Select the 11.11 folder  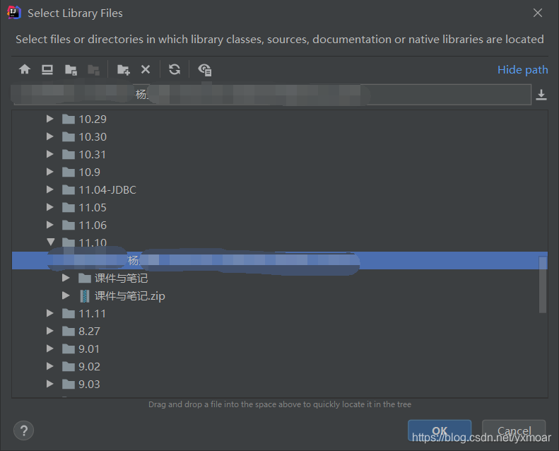click(x=84, y=313)
